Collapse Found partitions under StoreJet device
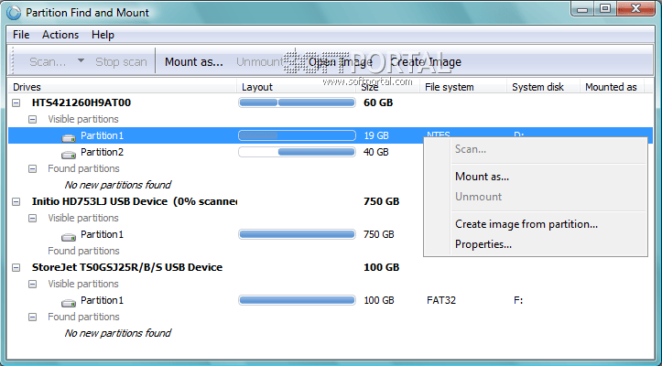Viewport: 662px width, 366px height. click(33, 317)
